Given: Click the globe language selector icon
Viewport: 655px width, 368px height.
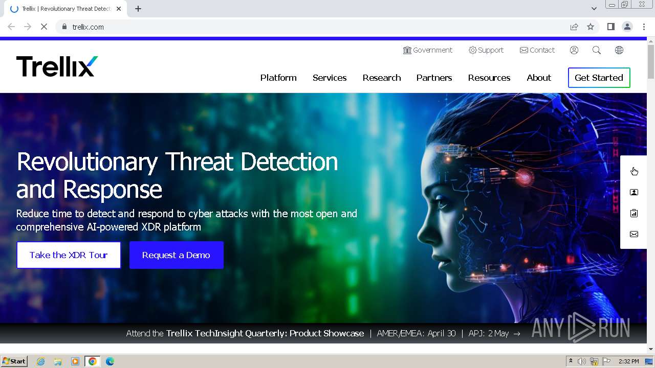Looking at the screenshot, I should click(x=619, y=50).
